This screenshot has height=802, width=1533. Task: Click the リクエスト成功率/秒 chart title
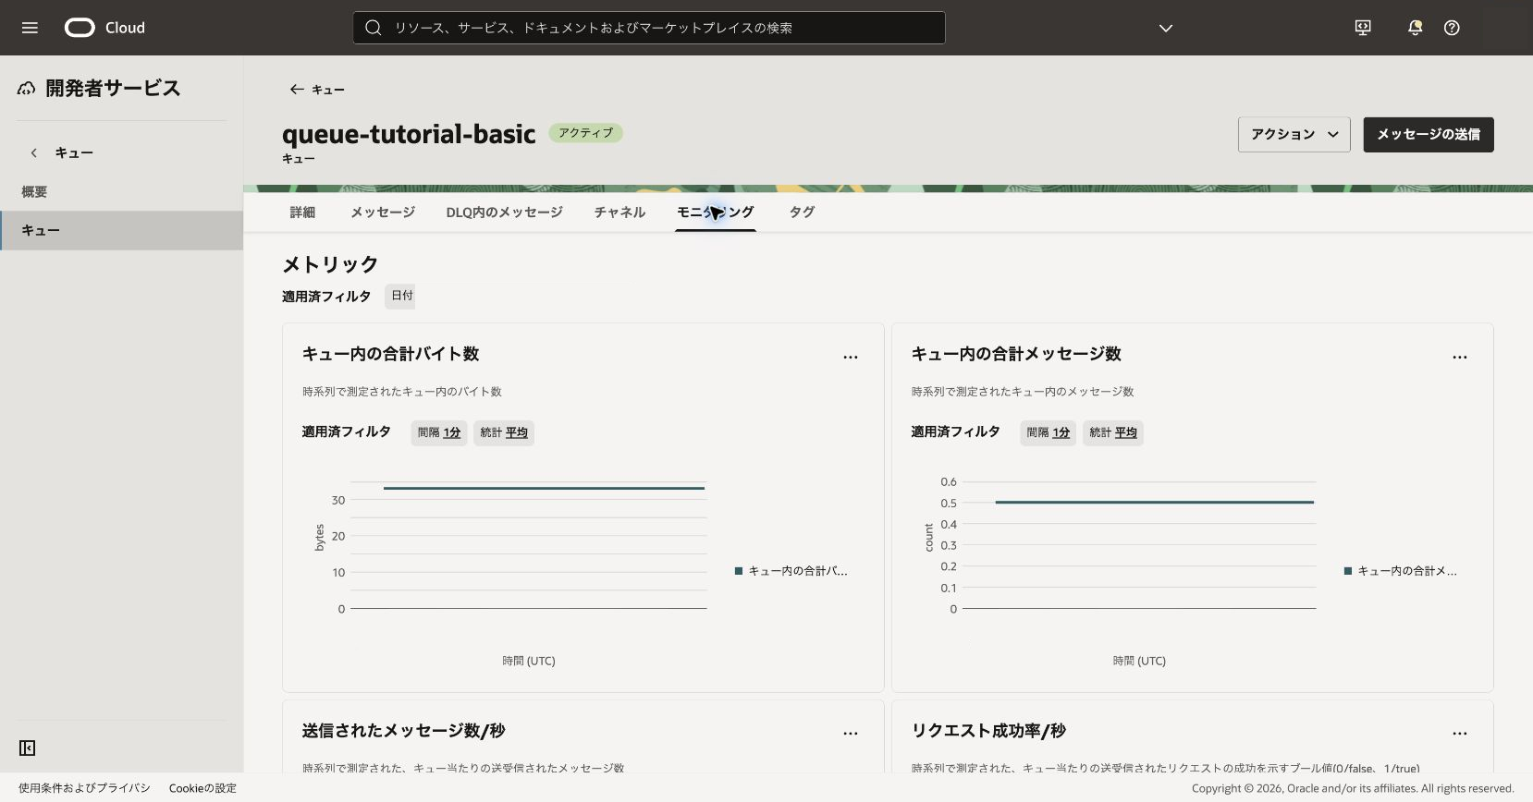coord(988,731)
